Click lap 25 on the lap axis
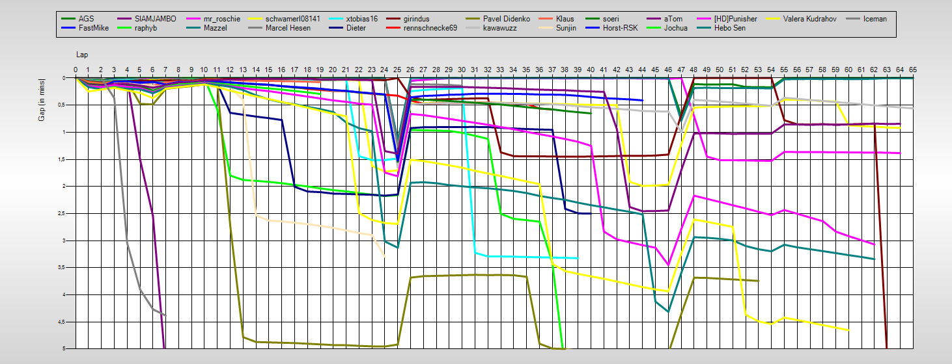The image size is (952, 364). 397,69
